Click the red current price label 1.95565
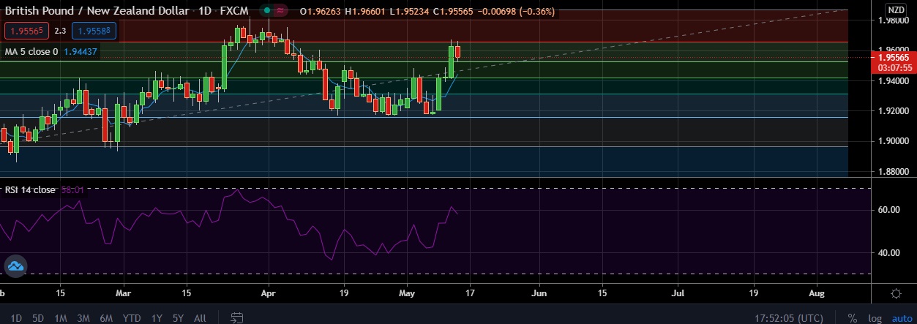 pos(893,57)
